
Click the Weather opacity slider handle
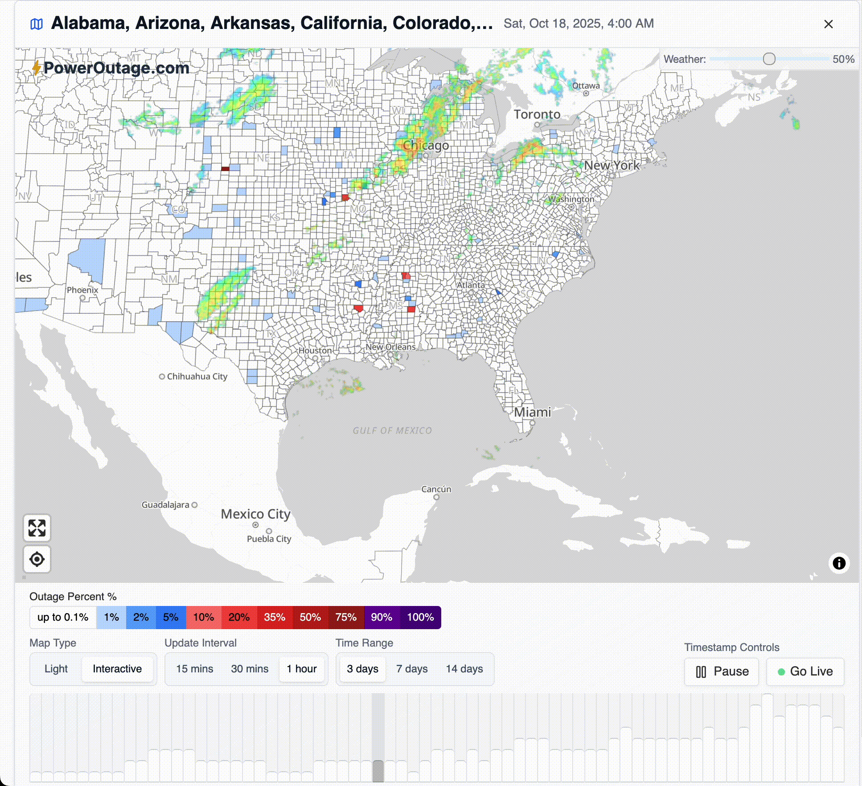(769, 59)
